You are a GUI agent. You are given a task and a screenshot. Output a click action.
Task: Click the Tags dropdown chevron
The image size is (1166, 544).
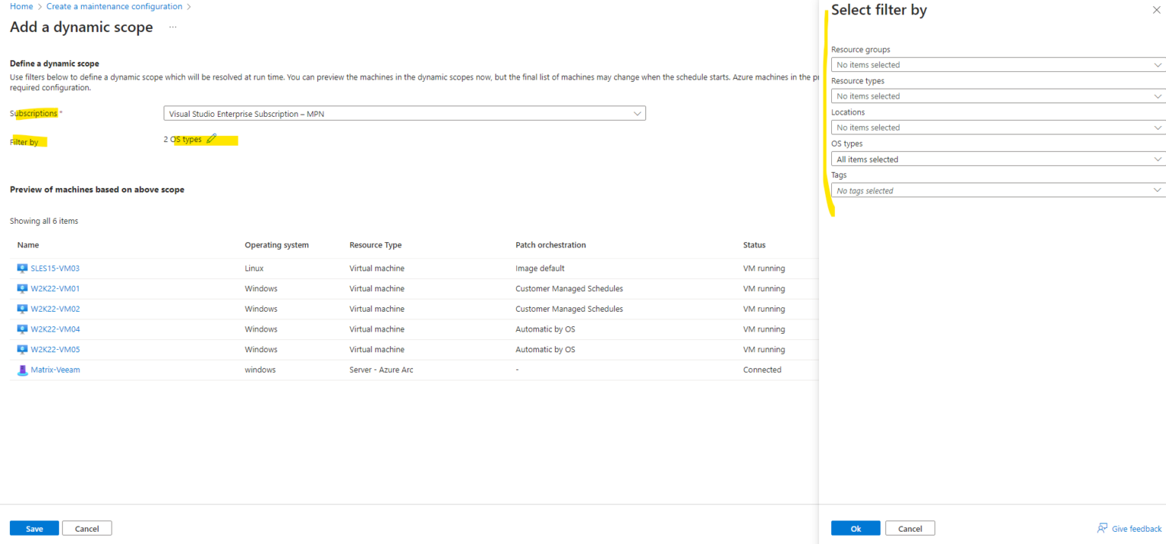[1157, 190]
